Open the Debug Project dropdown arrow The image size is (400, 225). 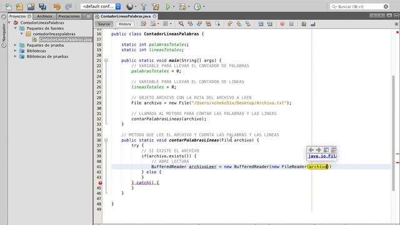pos(189,7)
